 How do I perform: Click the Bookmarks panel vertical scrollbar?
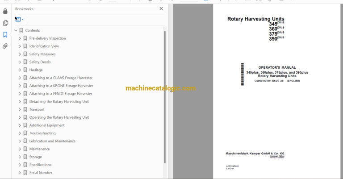tap(165, 97)
